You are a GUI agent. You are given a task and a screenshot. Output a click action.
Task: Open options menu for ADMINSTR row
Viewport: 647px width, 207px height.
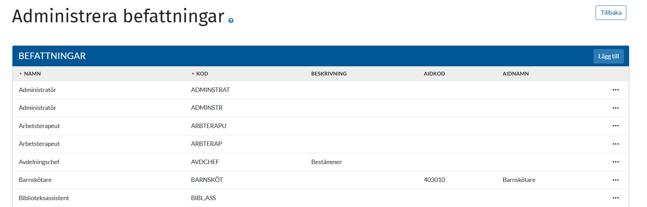616,108
